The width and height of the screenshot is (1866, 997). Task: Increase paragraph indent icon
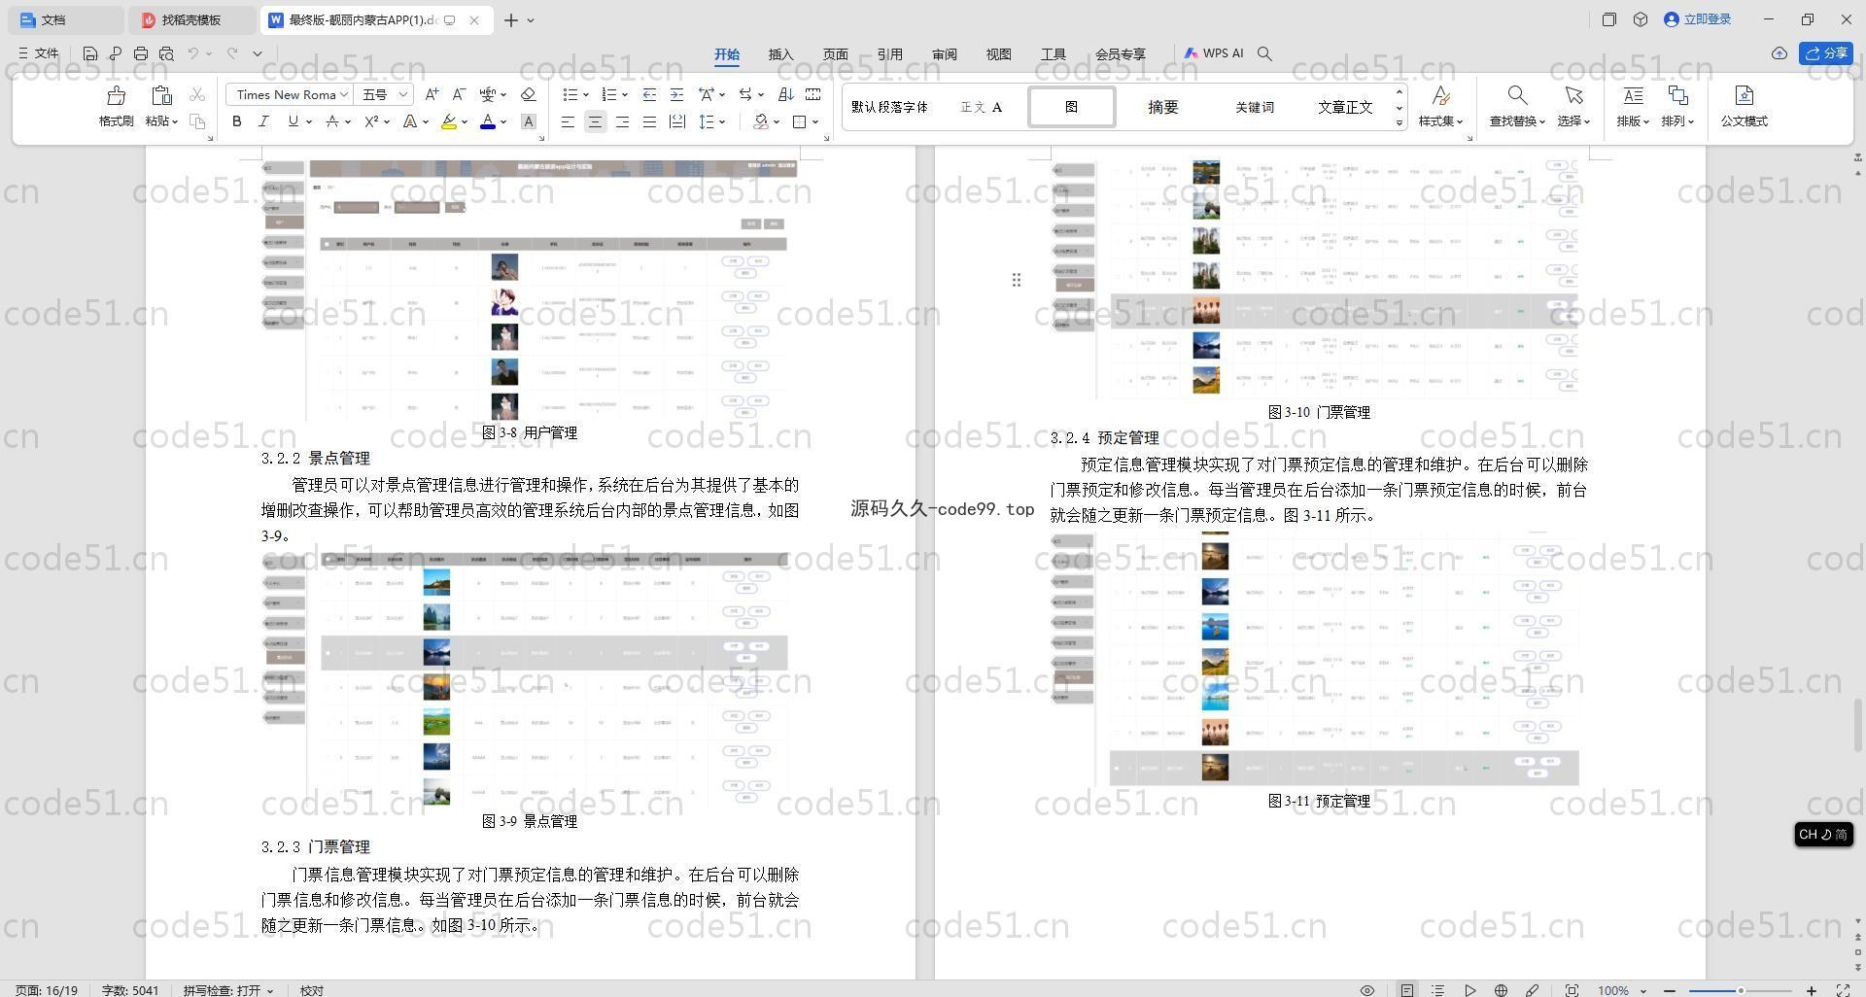[x=676, y=94]
